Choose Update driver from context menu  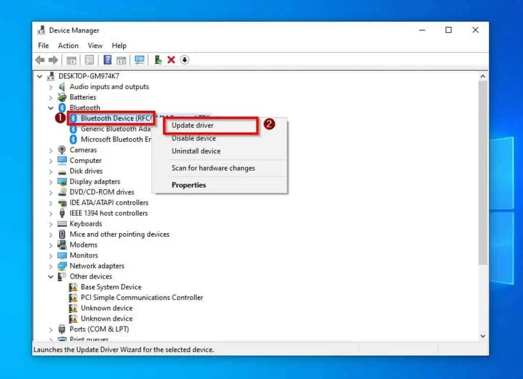(x=220, y=125)
